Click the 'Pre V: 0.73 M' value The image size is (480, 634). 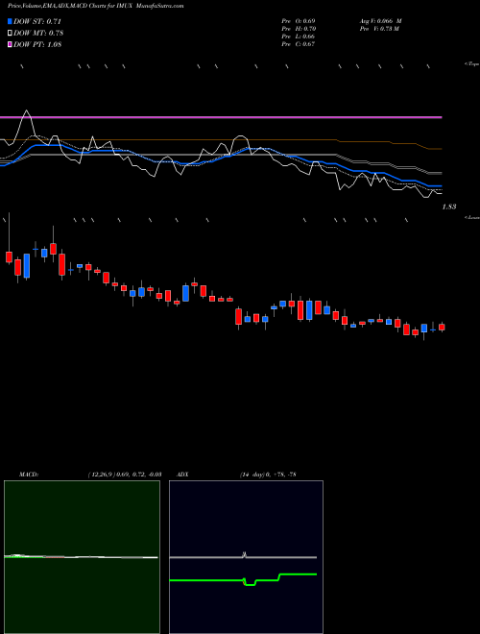379,29
